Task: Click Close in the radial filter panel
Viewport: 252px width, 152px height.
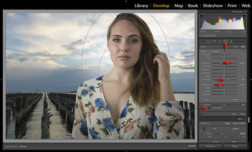Action: (242, 114)
